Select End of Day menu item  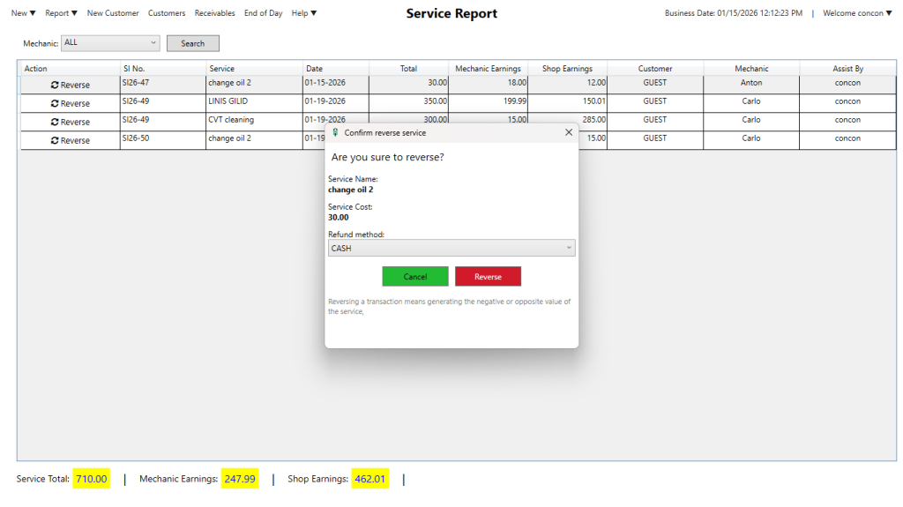click(x=263, y=13)
